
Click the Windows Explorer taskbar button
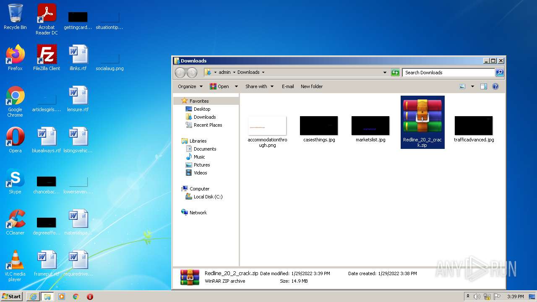(x=47, y=297)
